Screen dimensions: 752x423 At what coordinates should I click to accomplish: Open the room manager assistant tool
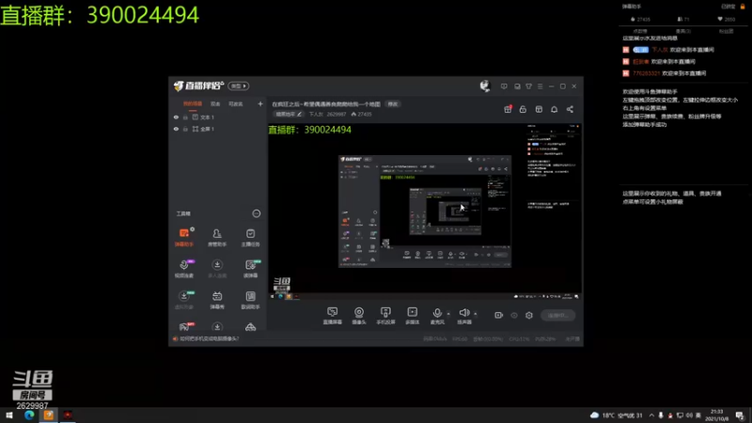tap(217, 237)
